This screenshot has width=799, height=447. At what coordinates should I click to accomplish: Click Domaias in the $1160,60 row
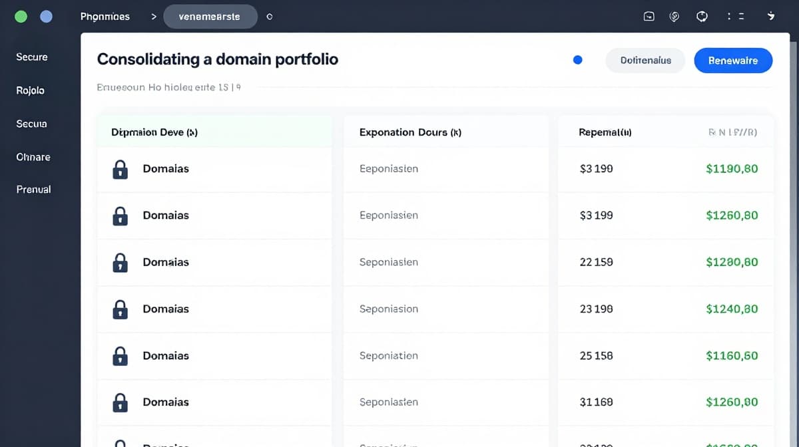click(166, 356)
